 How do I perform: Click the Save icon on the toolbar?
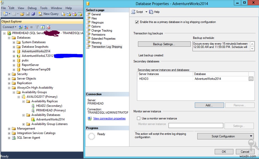point(28,14)
